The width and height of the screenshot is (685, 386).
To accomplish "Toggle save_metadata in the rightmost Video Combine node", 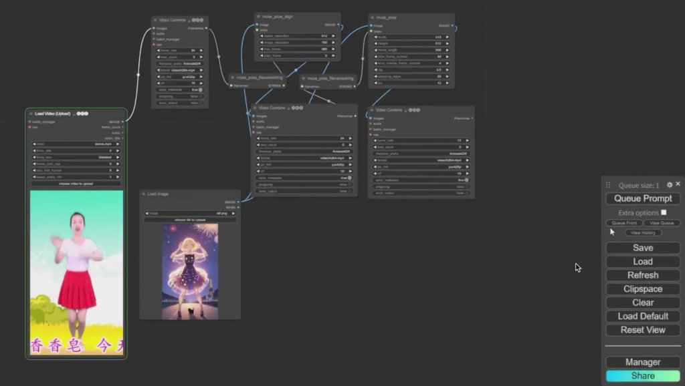I will [x=465, y=180].
